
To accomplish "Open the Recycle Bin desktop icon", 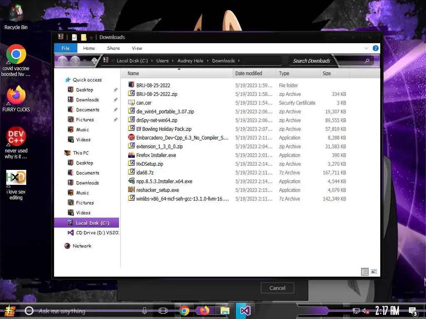I will (16, 17).
